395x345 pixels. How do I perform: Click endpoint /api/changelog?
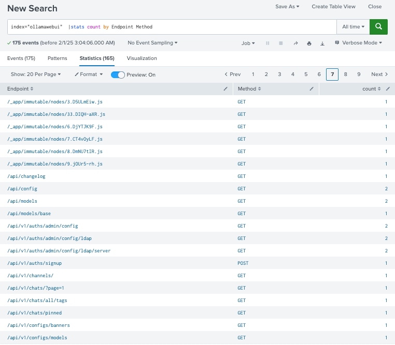click(x=26, y=176)
